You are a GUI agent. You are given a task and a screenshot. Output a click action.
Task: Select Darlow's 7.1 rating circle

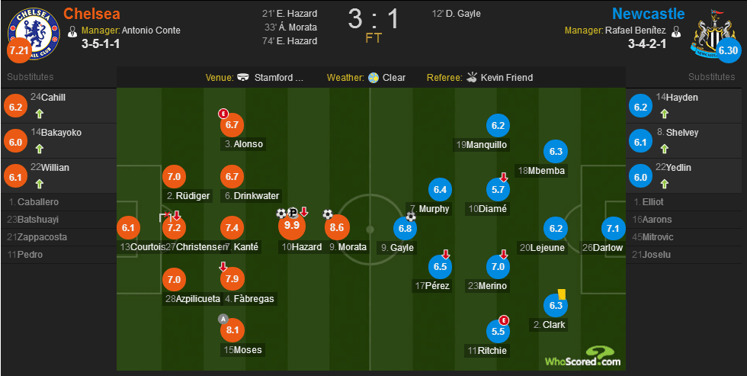[x=613, y=228]
